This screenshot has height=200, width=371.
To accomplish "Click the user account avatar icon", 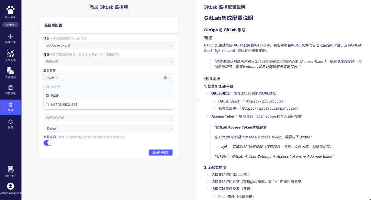I will point(10,186).
